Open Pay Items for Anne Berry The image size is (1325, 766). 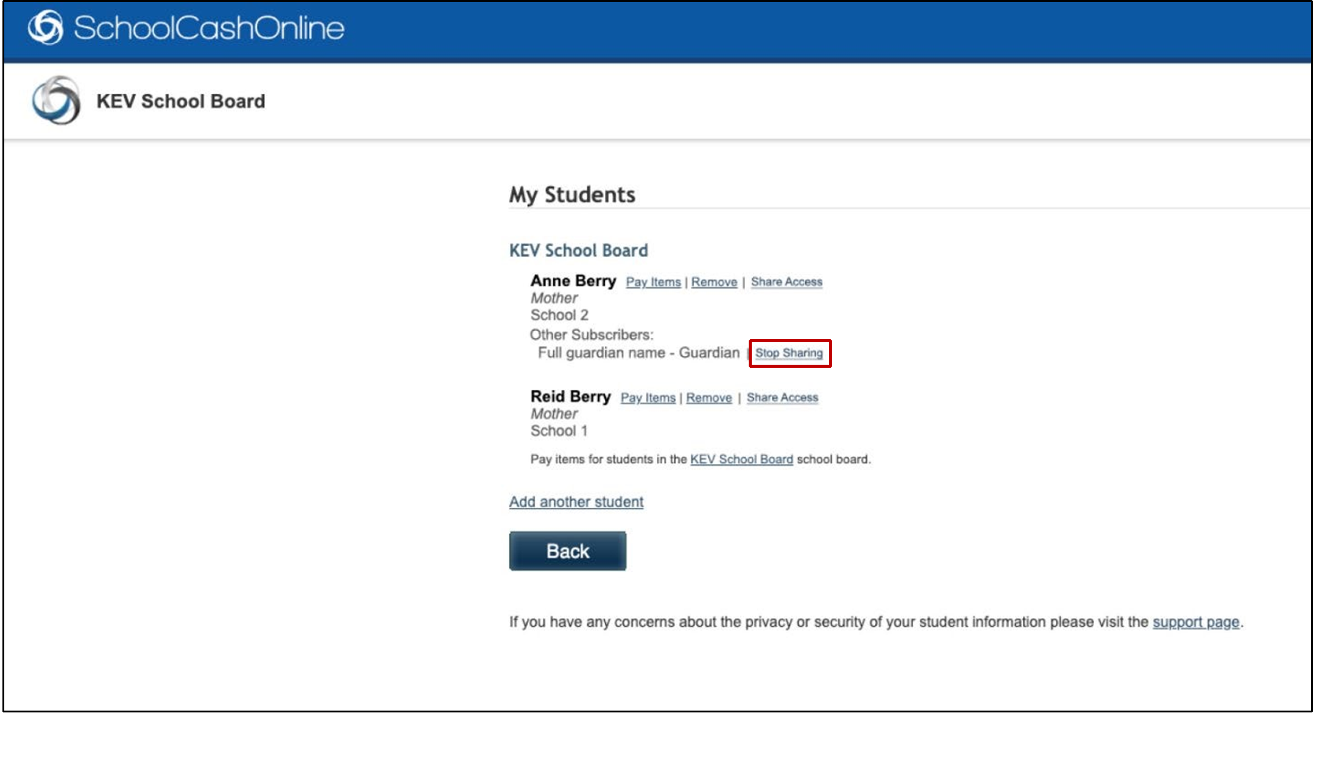tap(653, 282)
